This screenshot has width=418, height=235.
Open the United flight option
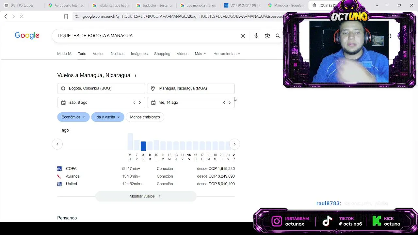pos(146,184)
